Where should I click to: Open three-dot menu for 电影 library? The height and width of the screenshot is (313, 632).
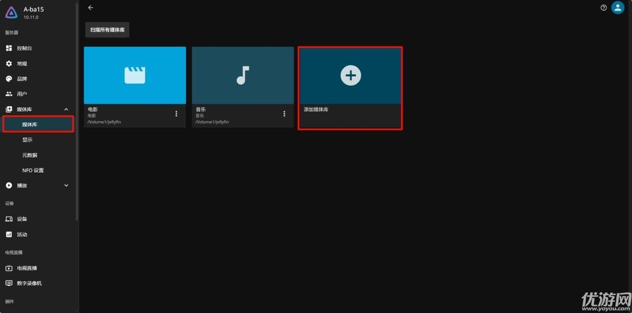point(177,114)
